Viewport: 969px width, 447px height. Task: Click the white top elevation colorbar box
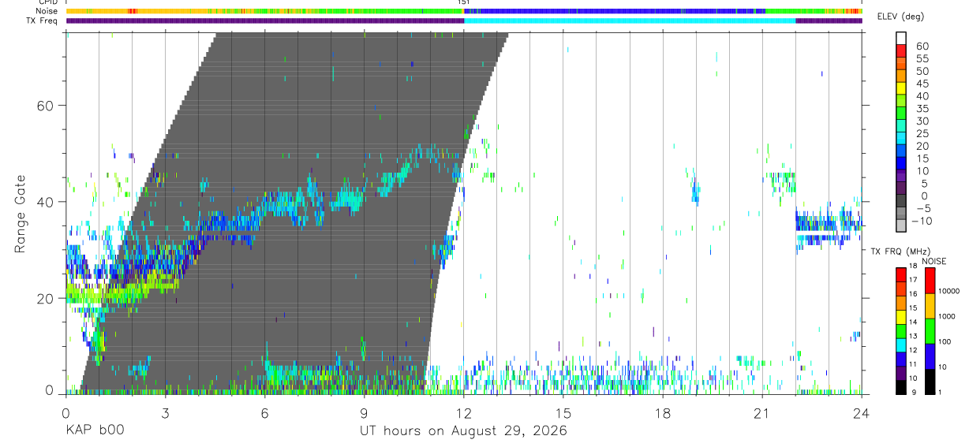pos(902,39)
